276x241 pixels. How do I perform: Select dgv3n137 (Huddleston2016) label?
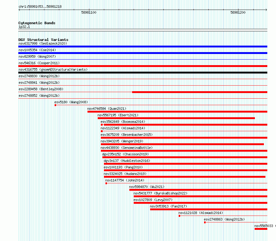127,161
